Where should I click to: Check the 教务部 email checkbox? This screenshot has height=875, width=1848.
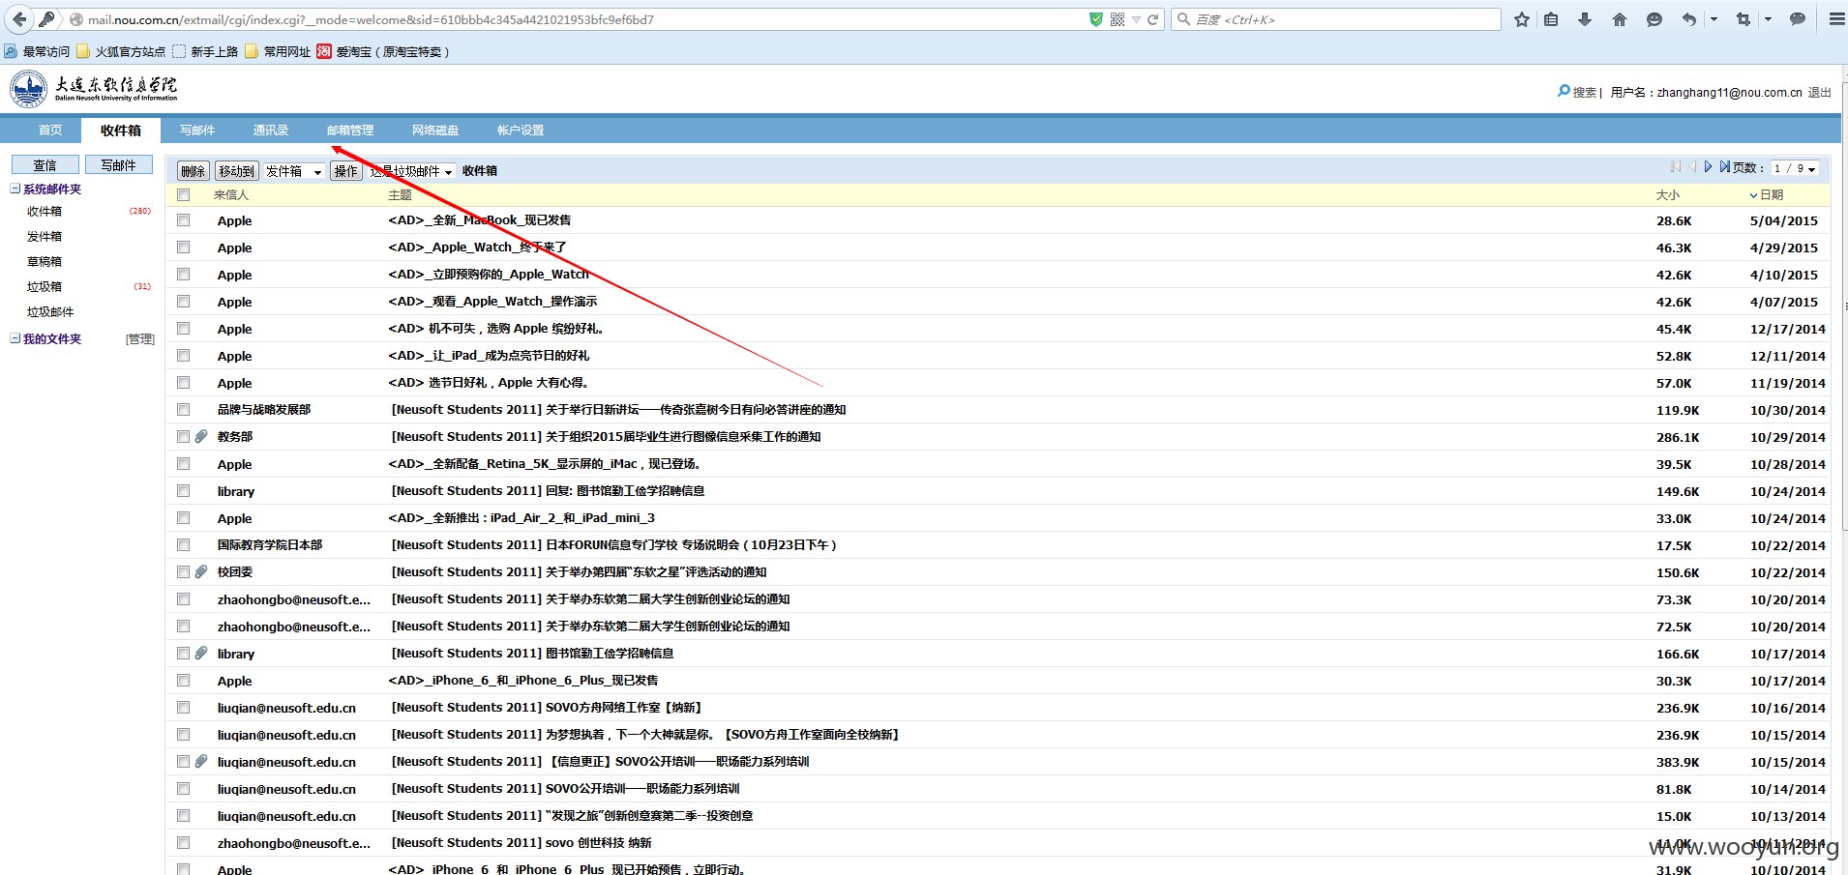click(184, 437)
